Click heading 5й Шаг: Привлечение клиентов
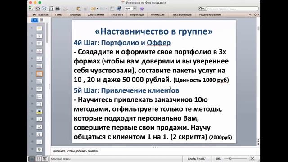Image resolution: width=288 pixels, height=162 pixels. click(126, 90)
